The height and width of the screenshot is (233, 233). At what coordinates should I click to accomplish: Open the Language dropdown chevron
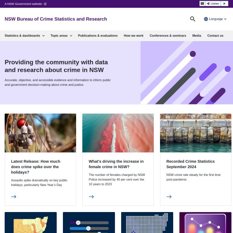click(x=225, y=19)
